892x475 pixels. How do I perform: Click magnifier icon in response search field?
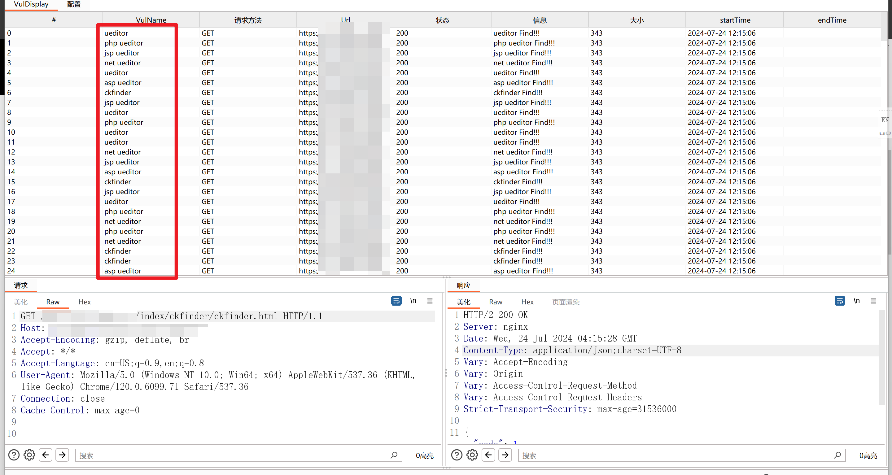click(x=837, y=455)
